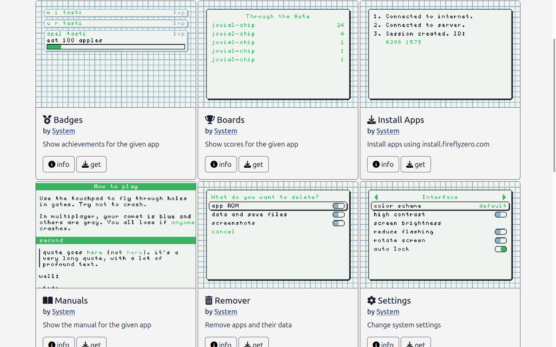Click the Install Apps download icon

(371, 120)
